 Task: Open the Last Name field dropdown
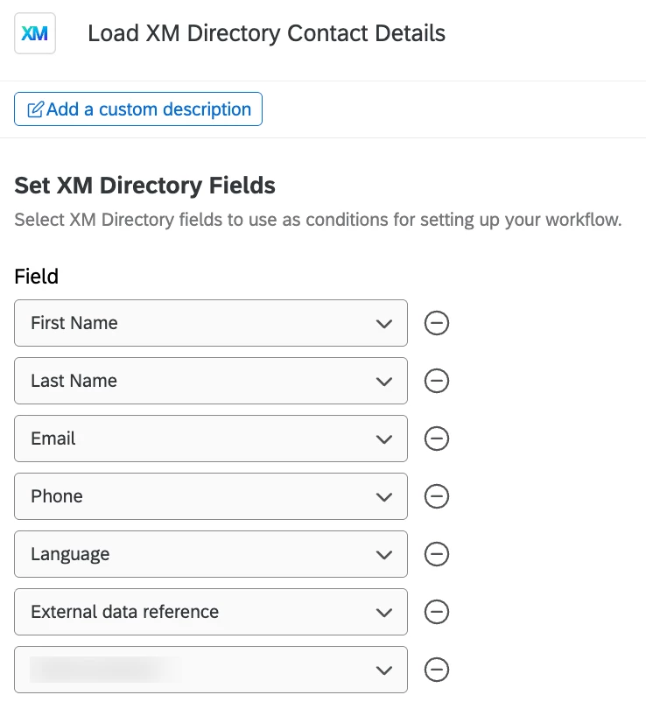[211, 381]
